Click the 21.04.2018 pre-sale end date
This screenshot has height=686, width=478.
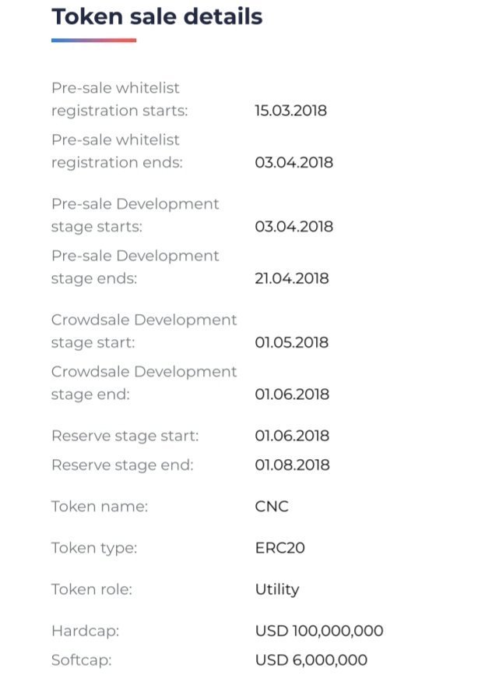[x=291, y=278]
